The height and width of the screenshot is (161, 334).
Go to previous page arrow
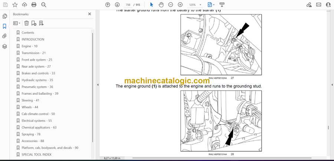tap(108, 5)
